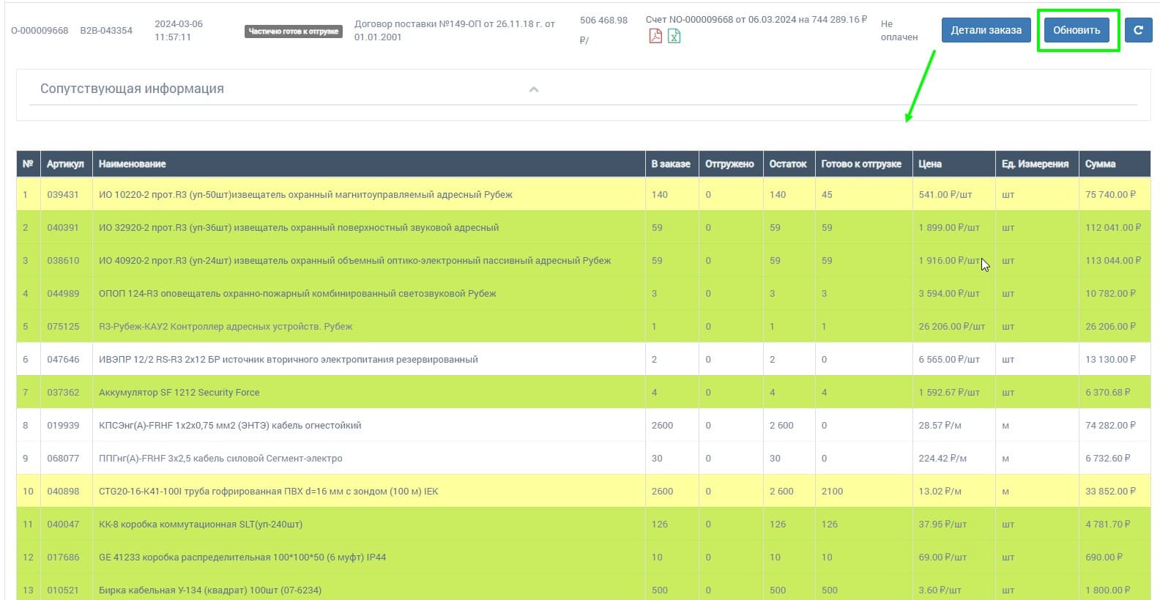Select article 047646
The width and height of the screenshot is (1160, 600).
pyautogui.click(x=63, y=360)
